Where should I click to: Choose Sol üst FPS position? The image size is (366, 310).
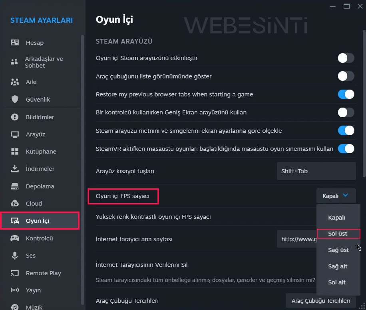(x=338, y=234)
